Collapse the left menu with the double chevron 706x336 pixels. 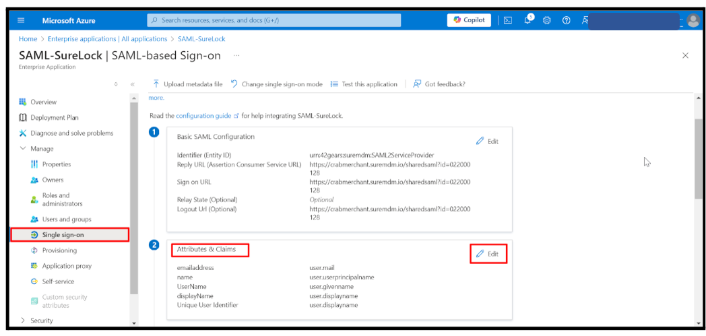(132, 84)
